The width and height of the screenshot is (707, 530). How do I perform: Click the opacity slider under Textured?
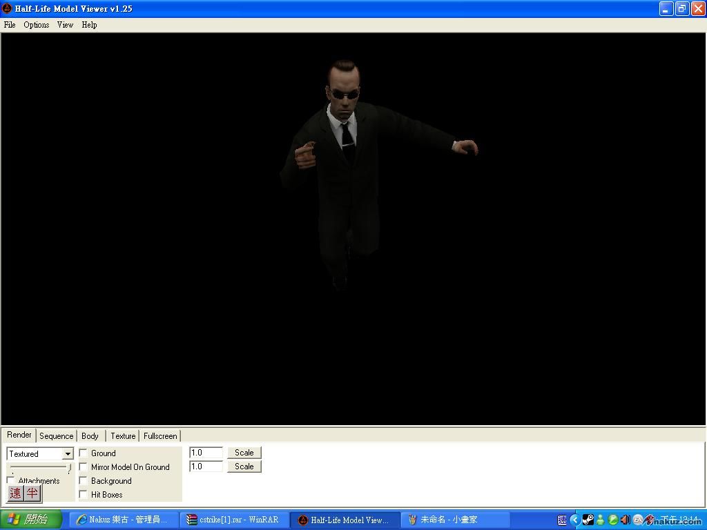coord(39,468)
